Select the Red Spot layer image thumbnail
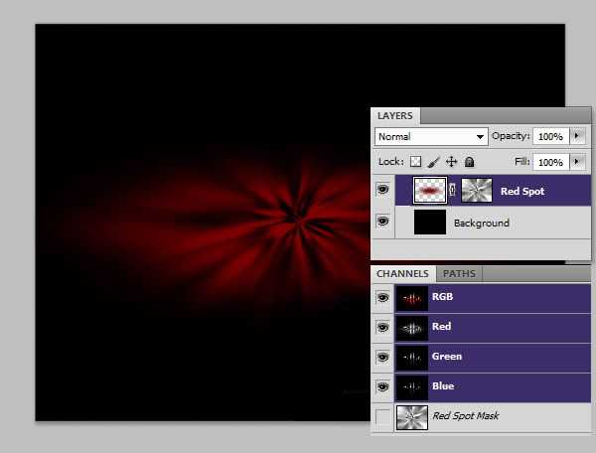 click(429, 190)
